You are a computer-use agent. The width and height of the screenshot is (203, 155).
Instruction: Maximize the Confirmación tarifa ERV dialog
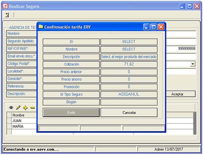(153, 27)
